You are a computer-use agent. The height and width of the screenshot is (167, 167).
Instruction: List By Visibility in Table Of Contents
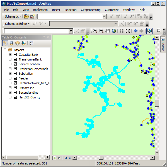pyautogui.click(x=18, y=43)
